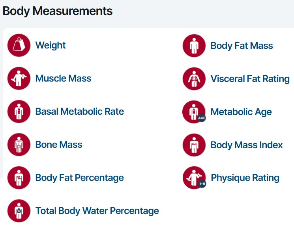
Task: Select the Total Body Water Percentage link
Action: pos(97,211)
